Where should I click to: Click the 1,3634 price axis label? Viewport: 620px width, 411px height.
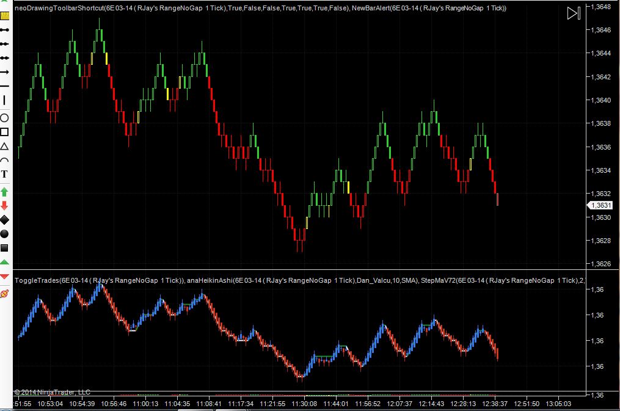600,170
